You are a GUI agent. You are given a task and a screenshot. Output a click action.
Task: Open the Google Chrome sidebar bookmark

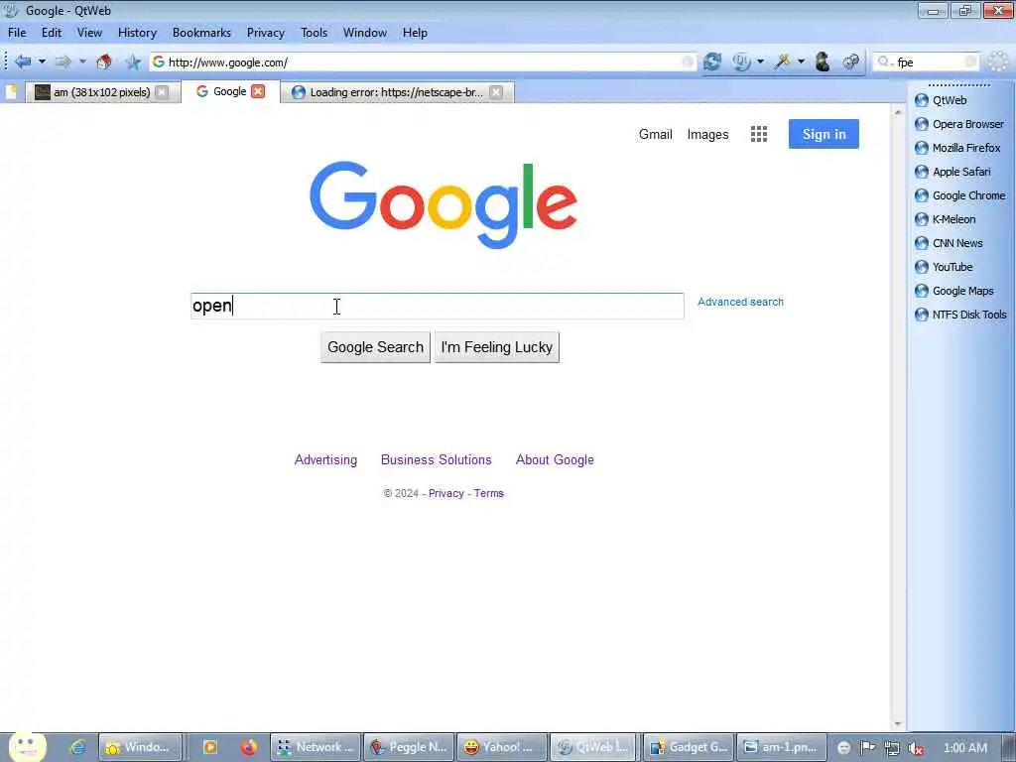(x=959, y=195)
